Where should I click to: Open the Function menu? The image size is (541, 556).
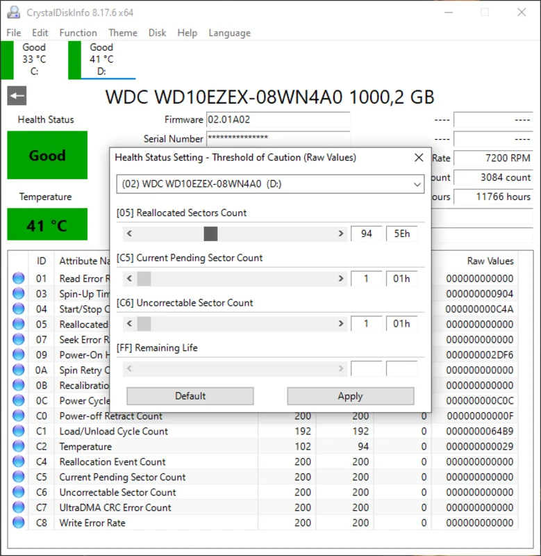point(78,33)
